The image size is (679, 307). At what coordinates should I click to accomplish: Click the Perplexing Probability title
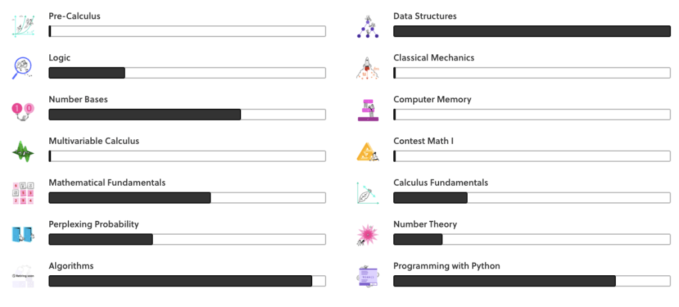[94, 224]
